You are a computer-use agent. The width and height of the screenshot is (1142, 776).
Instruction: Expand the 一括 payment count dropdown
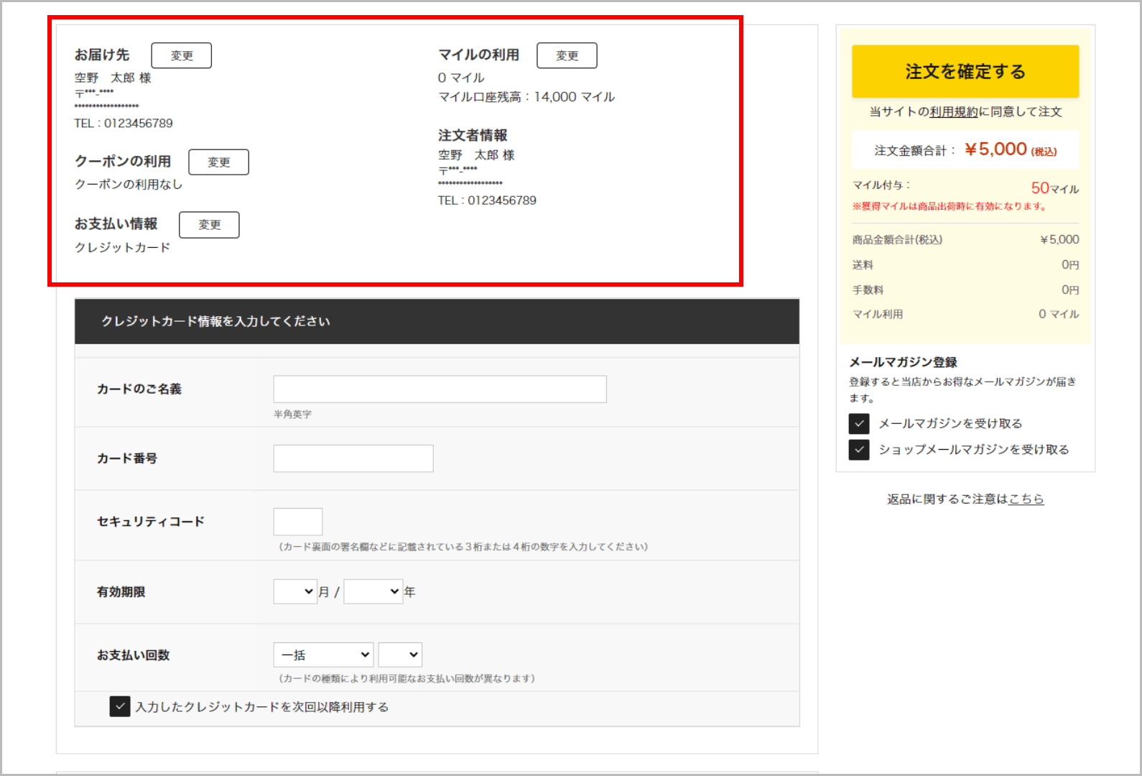coord(323,655)
